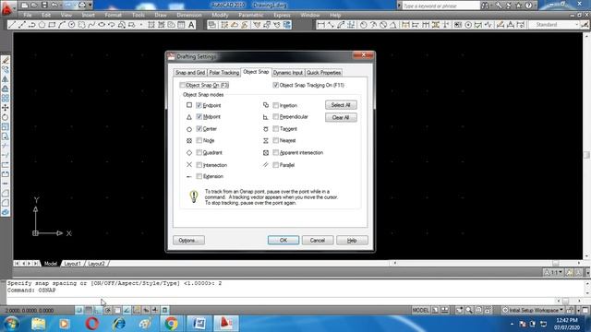
Task: Open the Initial Setup Workspace dropdown
Action: (x=533, y=310)
